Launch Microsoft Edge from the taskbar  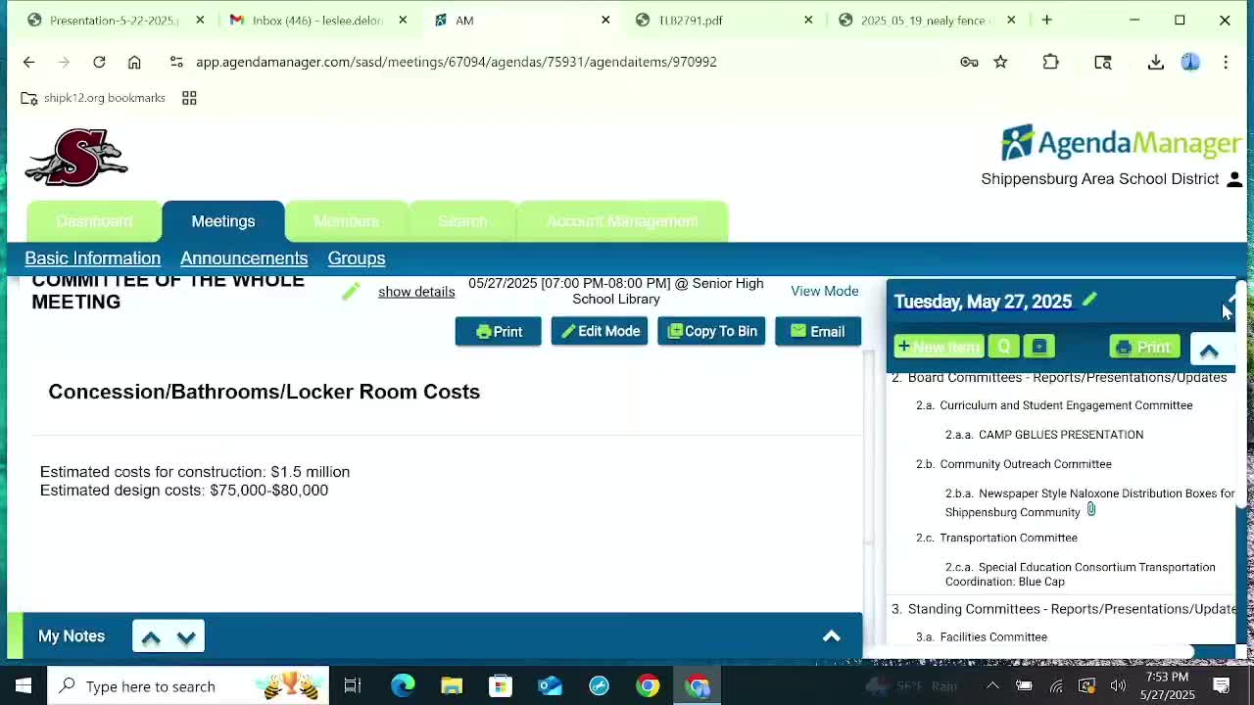[403, 686]
